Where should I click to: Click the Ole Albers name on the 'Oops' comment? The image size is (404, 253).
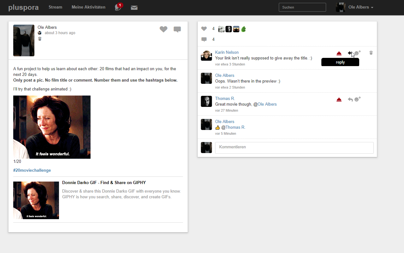pos(225,76)
